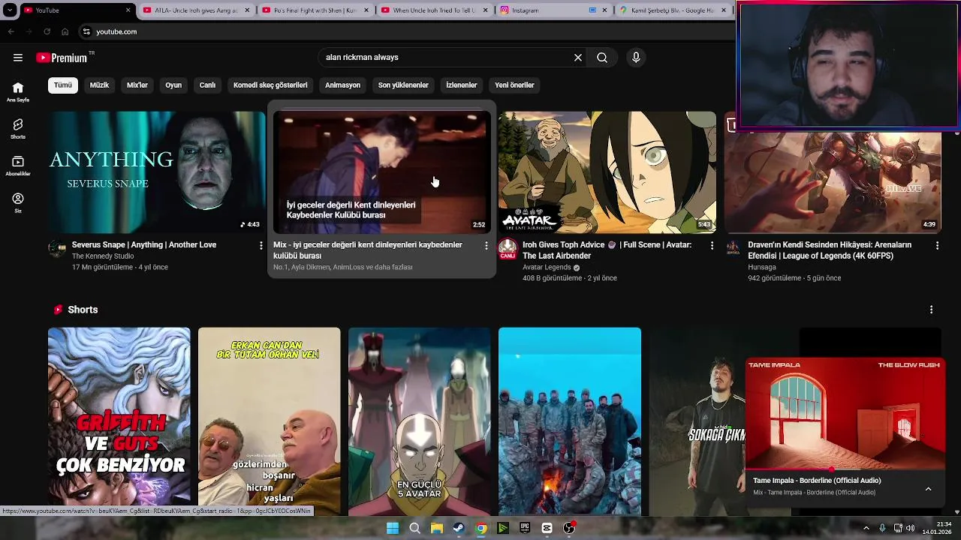This screenshot has height=540, width=961.
Task: Open the YouTube hamburger guide menu
Action: 18,58
